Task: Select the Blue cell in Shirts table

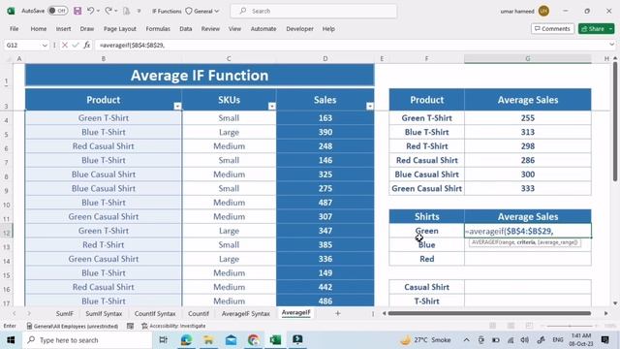Action: 426,245
